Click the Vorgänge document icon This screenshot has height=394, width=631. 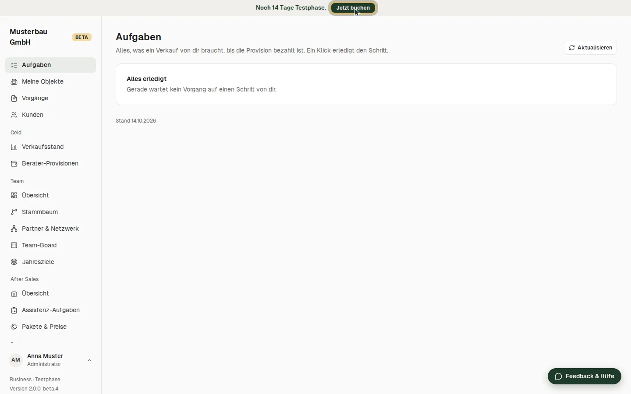[x=14, y=98]
